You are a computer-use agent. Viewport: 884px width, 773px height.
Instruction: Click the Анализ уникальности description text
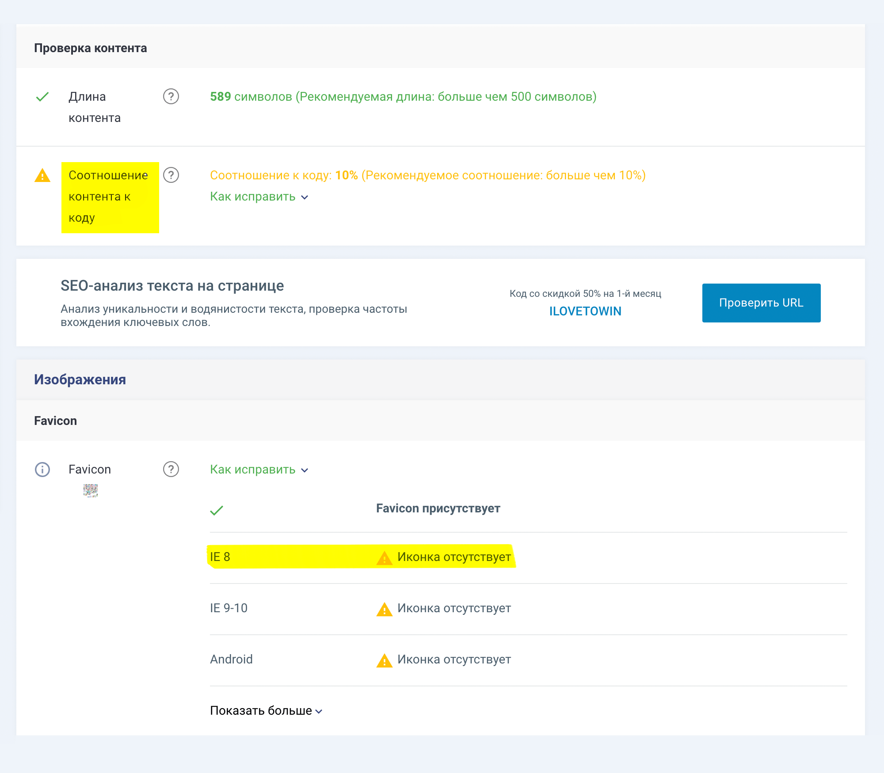234,315
